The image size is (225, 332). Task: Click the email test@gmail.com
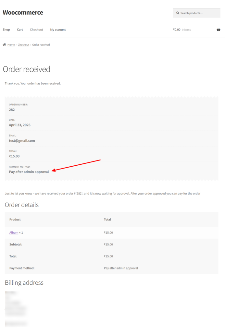pyautogui.click(x=22, y=141)
